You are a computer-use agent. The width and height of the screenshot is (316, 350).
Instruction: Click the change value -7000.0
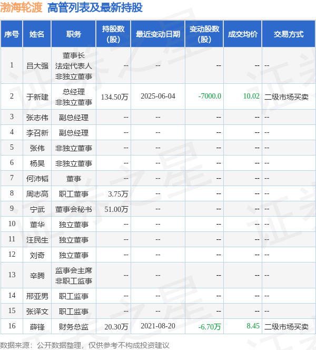[210, 96]
